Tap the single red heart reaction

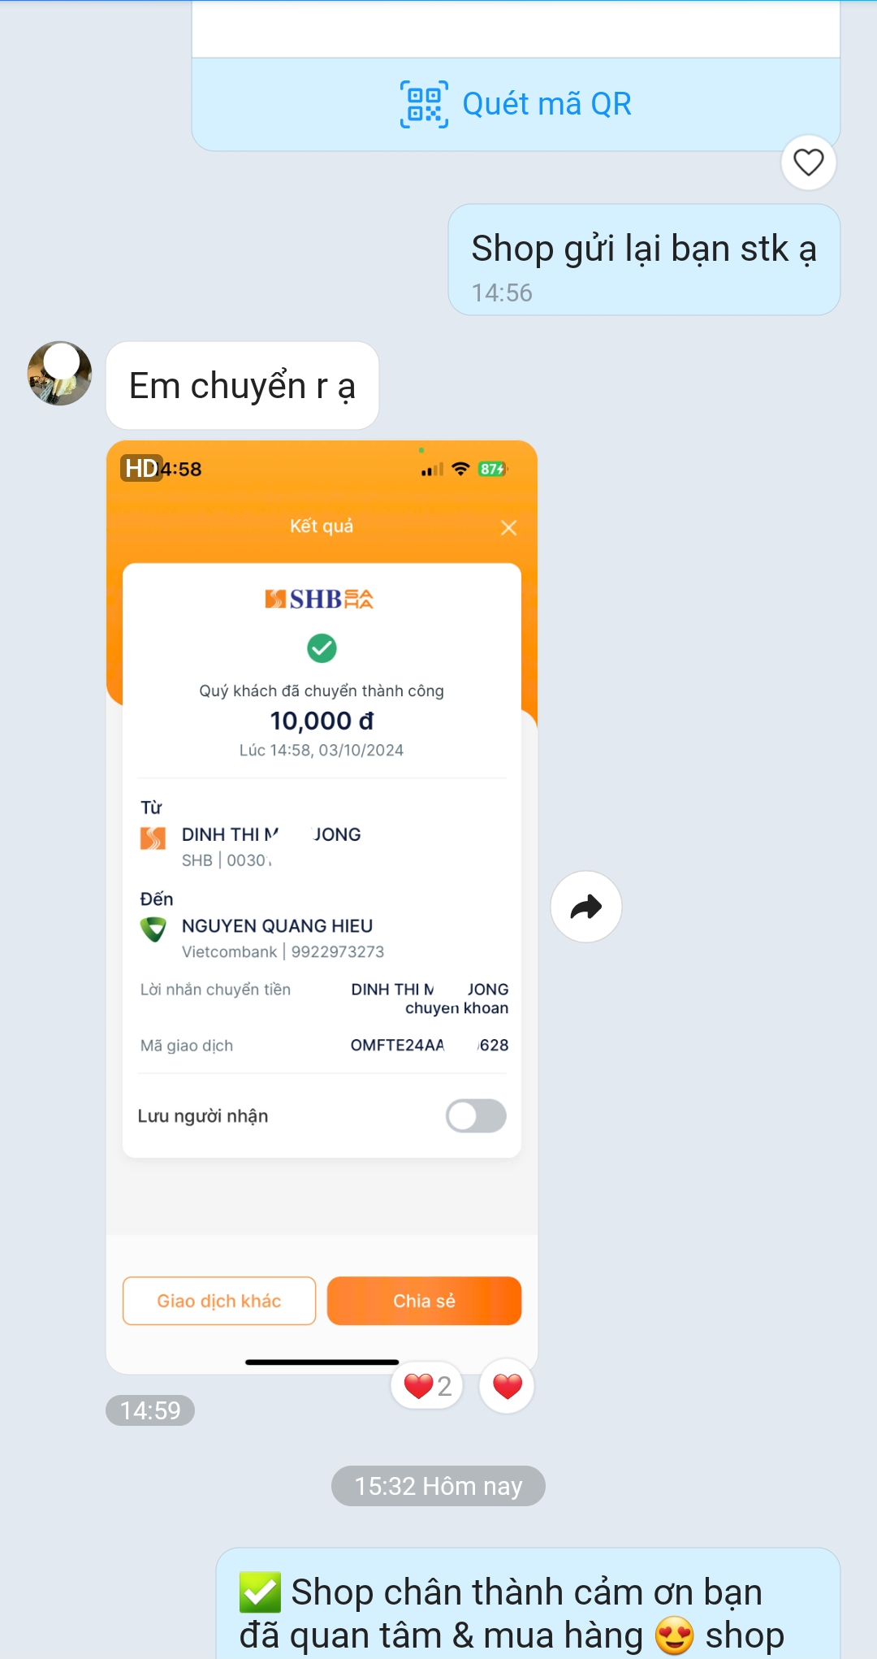pyautogui.click(x=507, y=1386)
